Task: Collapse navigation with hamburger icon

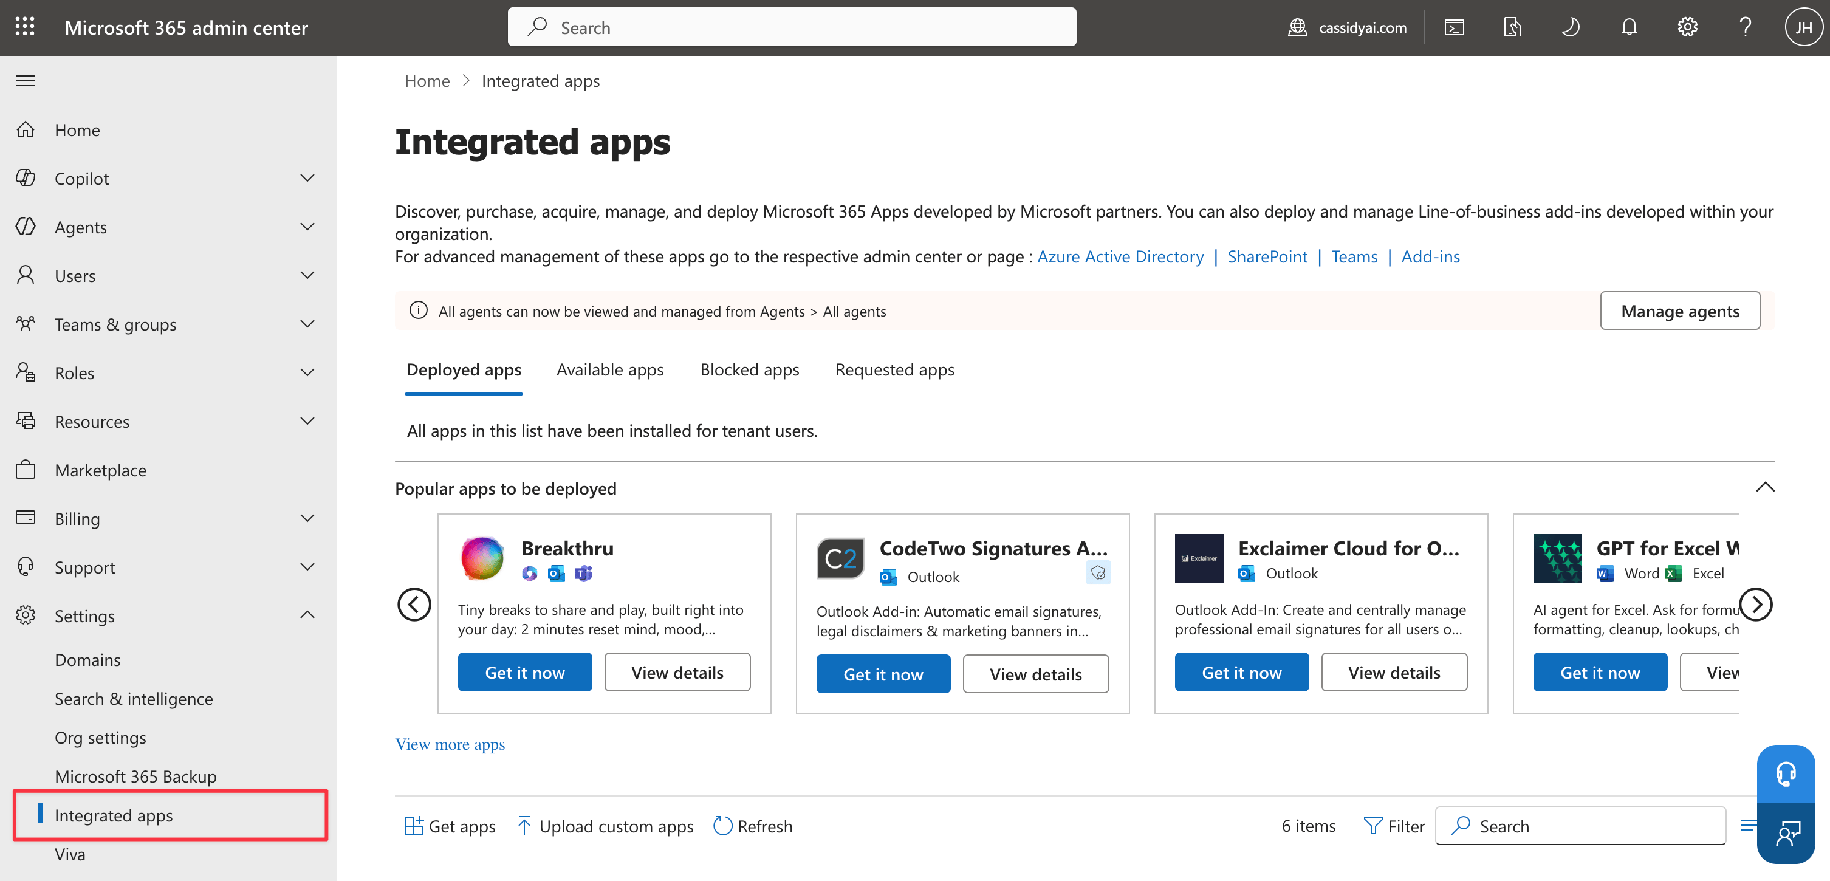Action: [x=26, y=81]
